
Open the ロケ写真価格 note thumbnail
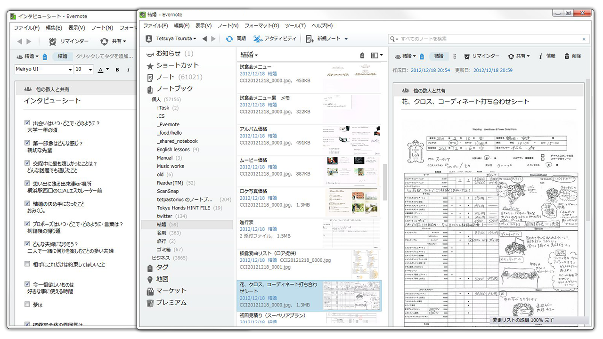351,202
